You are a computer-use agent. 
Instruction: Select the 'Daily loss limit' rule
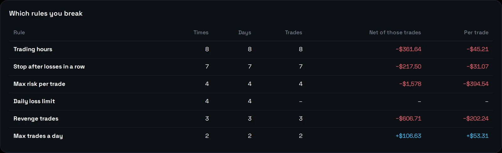coord(251,101)
